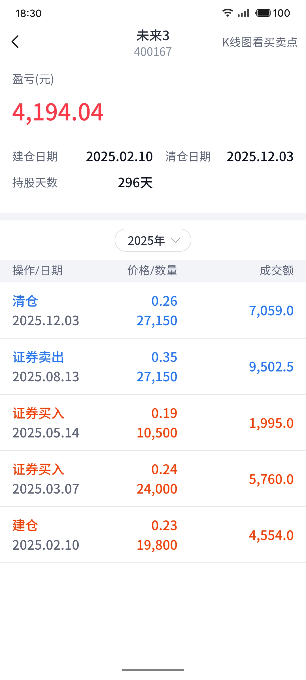Select the 清仓 2025.12.03 transaction row

click(x=153, y=310)
